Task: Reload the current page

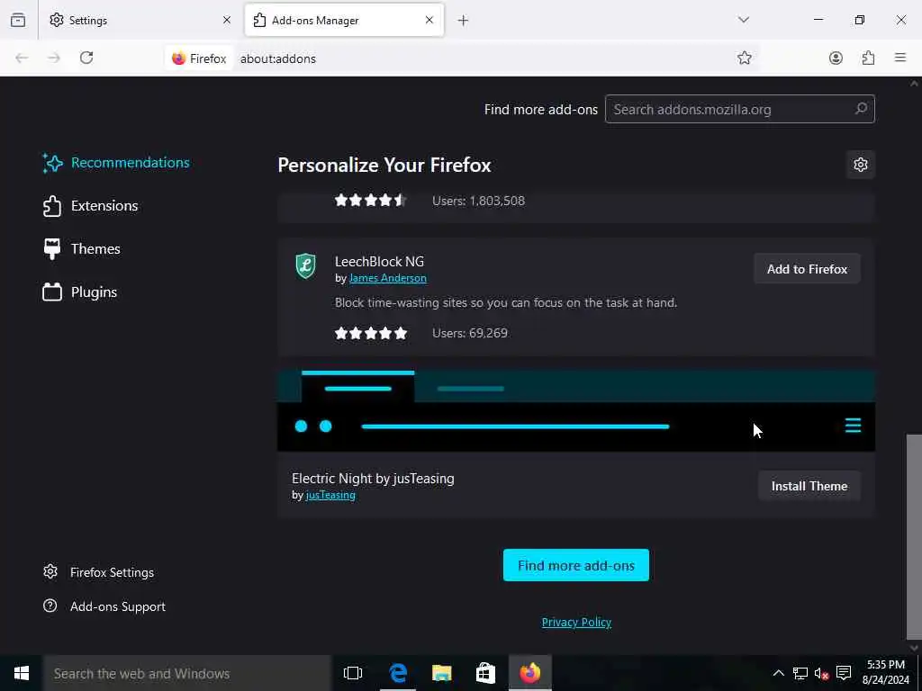Action: tap(86, 58)
